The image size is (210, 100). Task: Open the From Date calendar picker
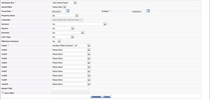click(x=68, y=11)
